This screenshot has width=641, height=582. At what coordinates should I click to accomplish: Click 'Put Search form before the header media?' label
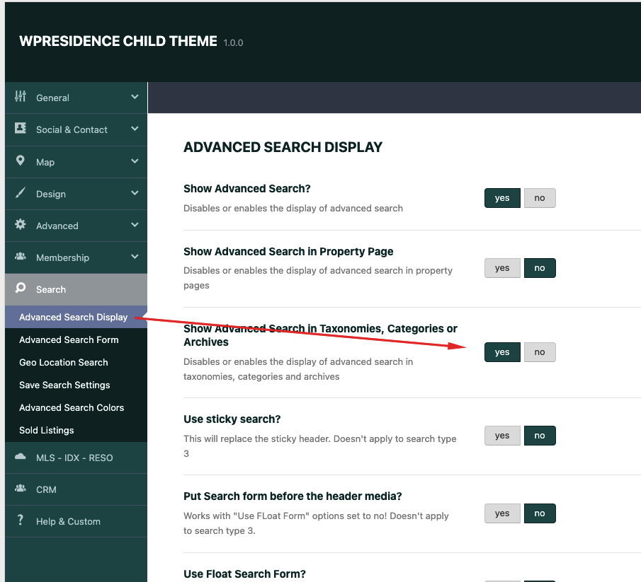[x=293, y=496]
